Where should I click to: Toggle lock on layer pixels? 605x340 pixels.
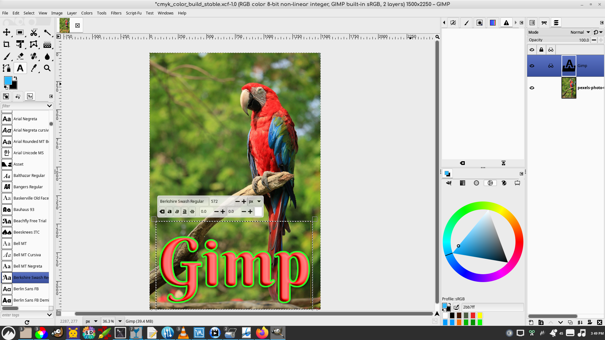click(x=541, y=50)
